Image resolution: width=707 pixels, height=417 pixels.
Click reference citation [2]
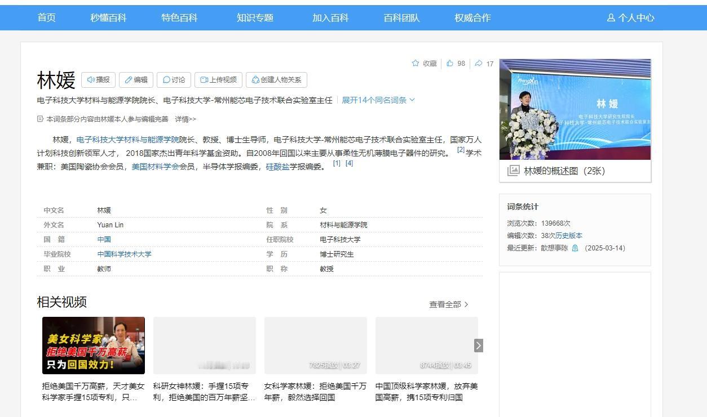[461, 150]
